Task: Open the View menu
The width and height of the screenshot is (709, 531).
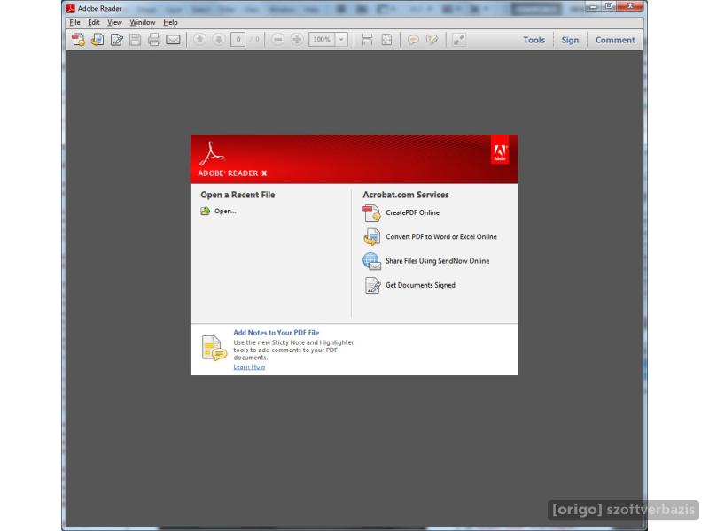Action: [x=114, y=22]
